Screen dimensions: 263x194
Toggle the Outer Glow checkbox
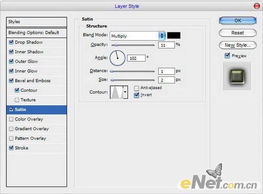coord(11,62)
